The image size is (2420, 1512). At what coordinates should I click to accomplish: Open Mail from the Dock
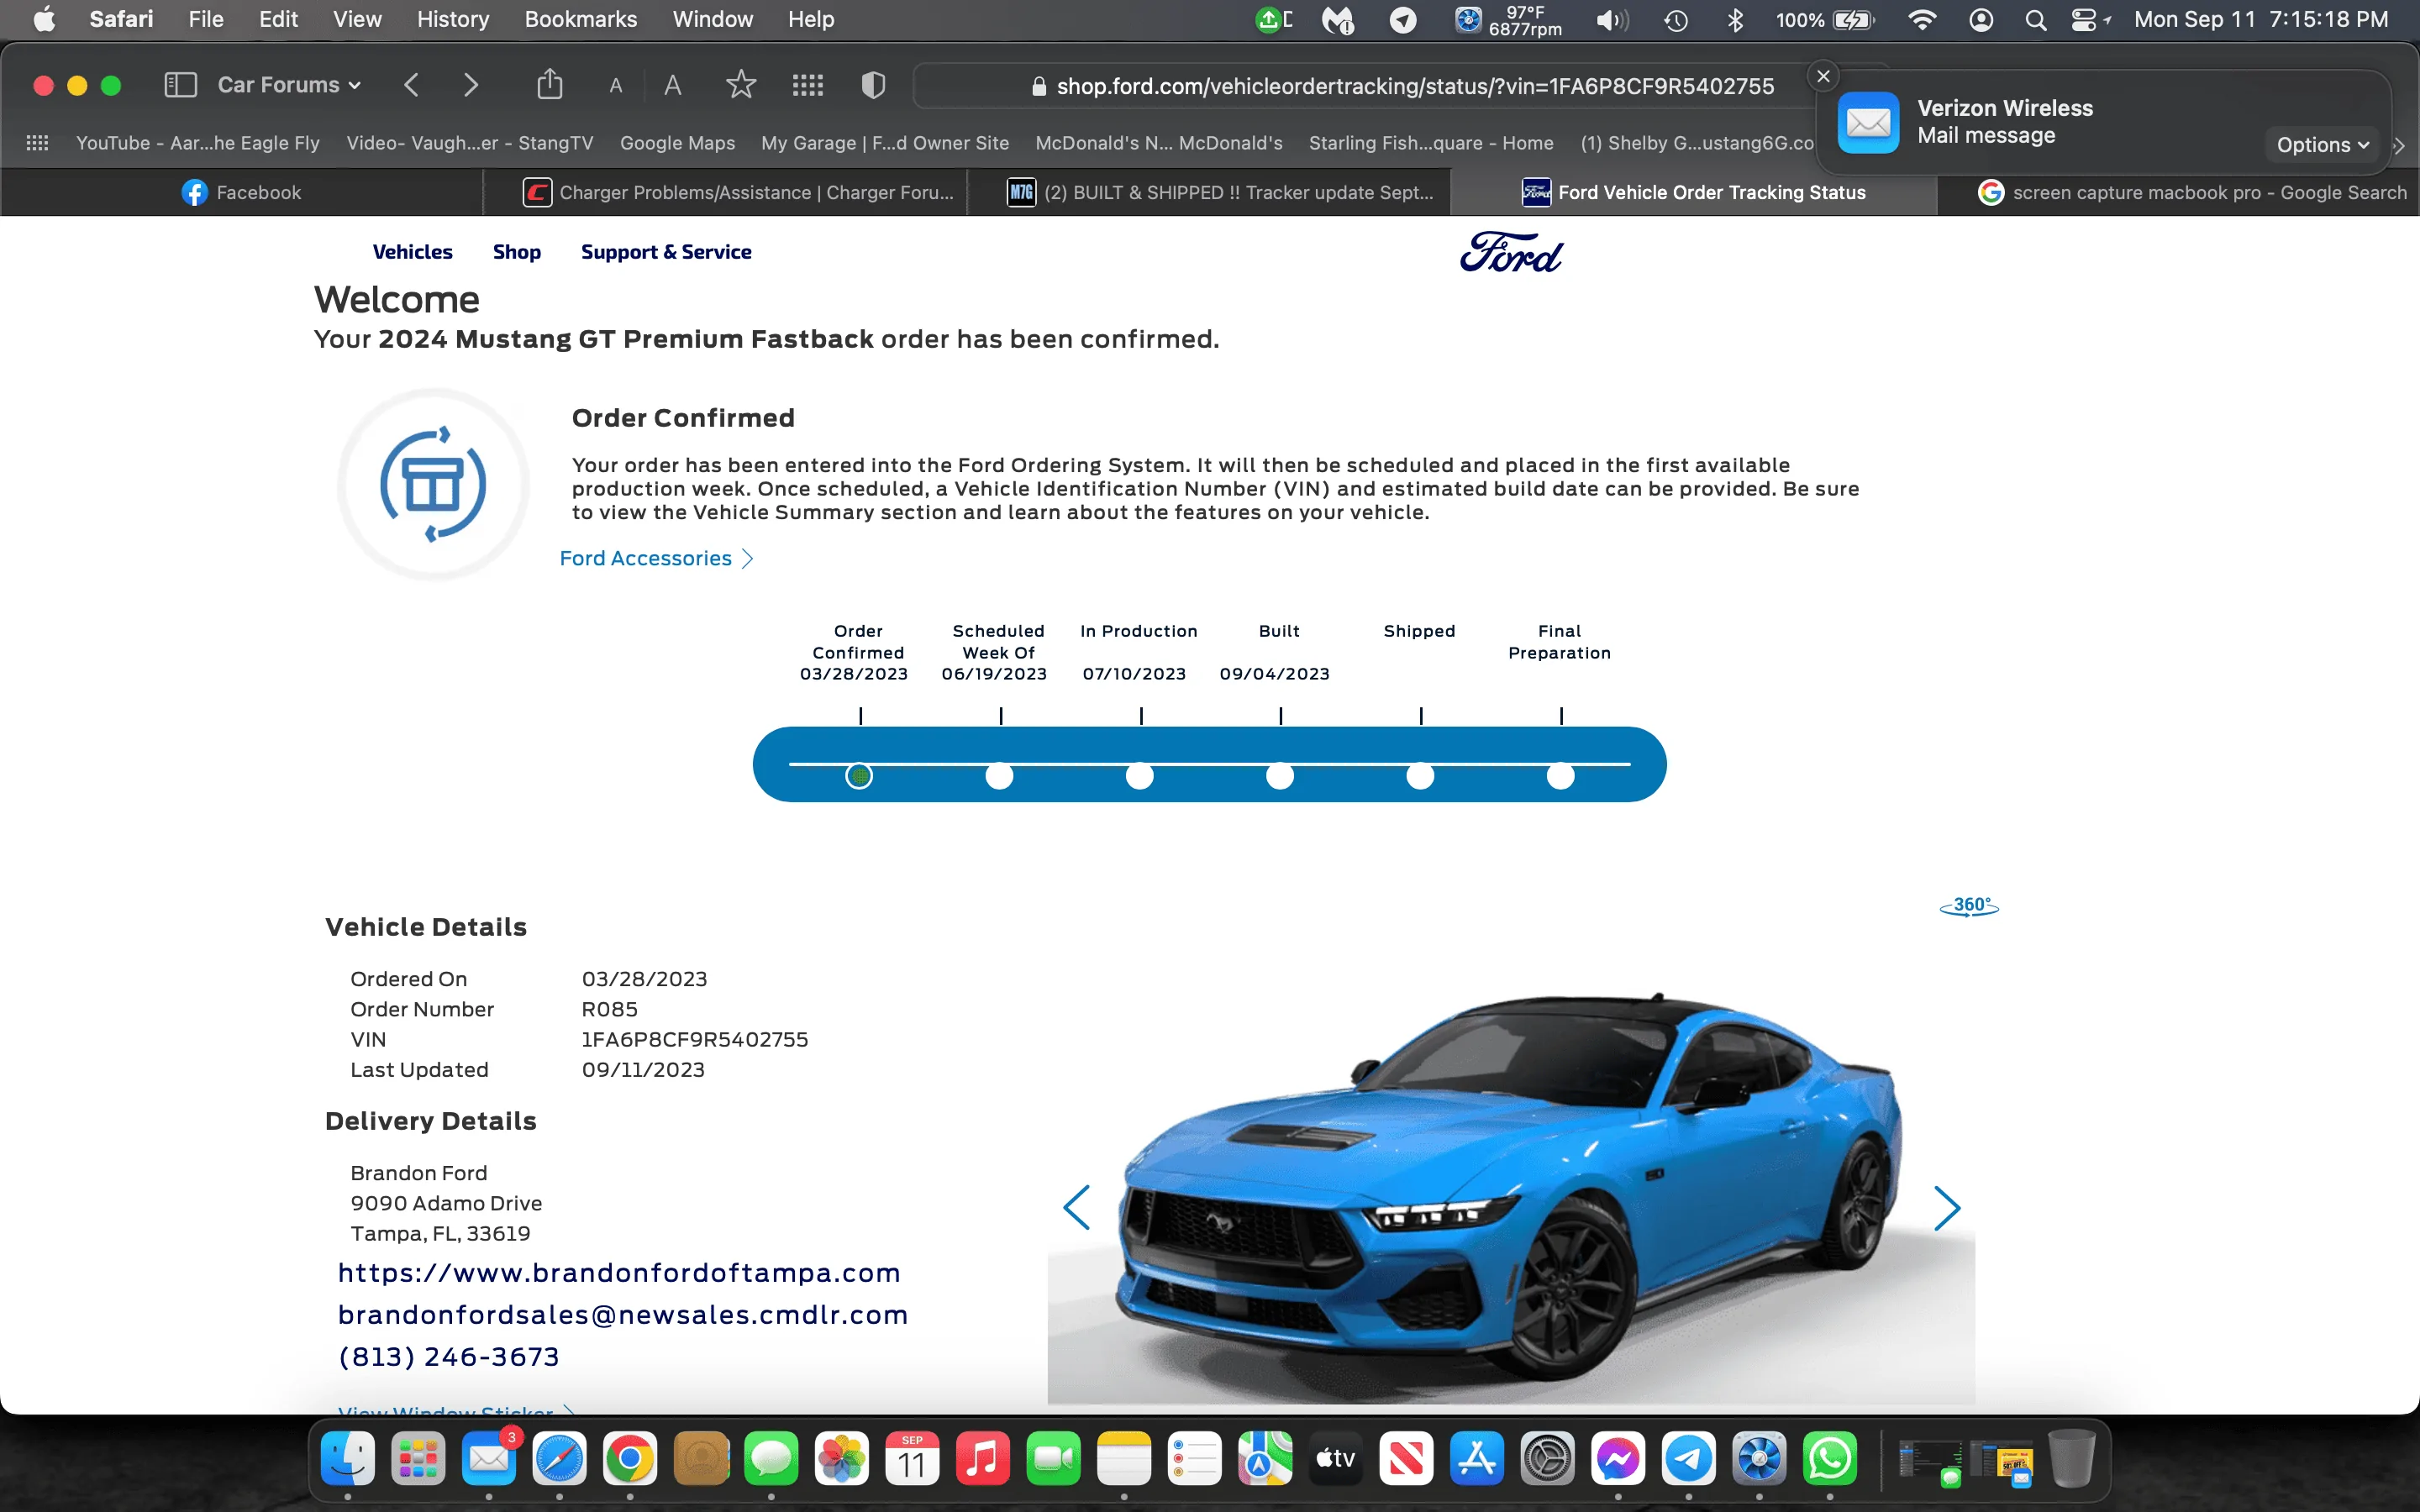[x=488, y=1460]
